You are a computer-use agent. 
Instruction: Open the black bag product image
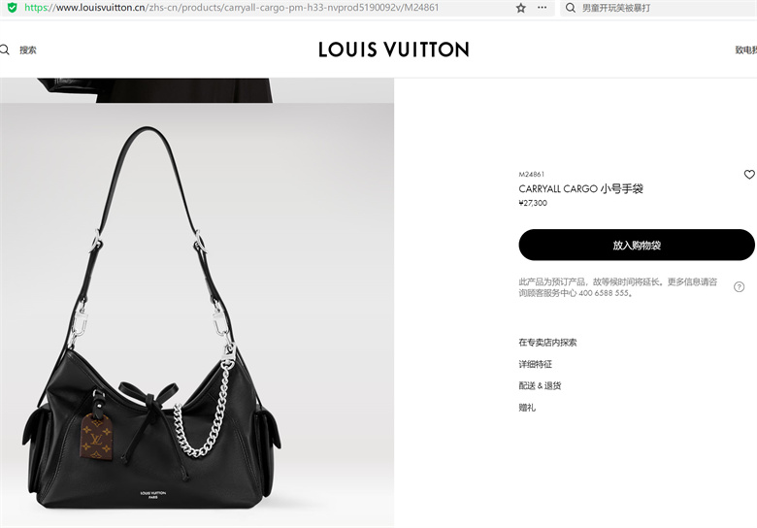pos(197,314)
